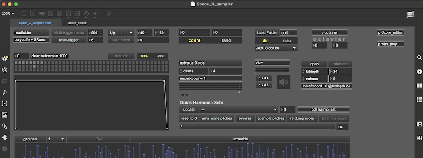Screen dimensions: 423x158
Task: Open the Alto_Glock.txt file dropdown
Action: 276,48
